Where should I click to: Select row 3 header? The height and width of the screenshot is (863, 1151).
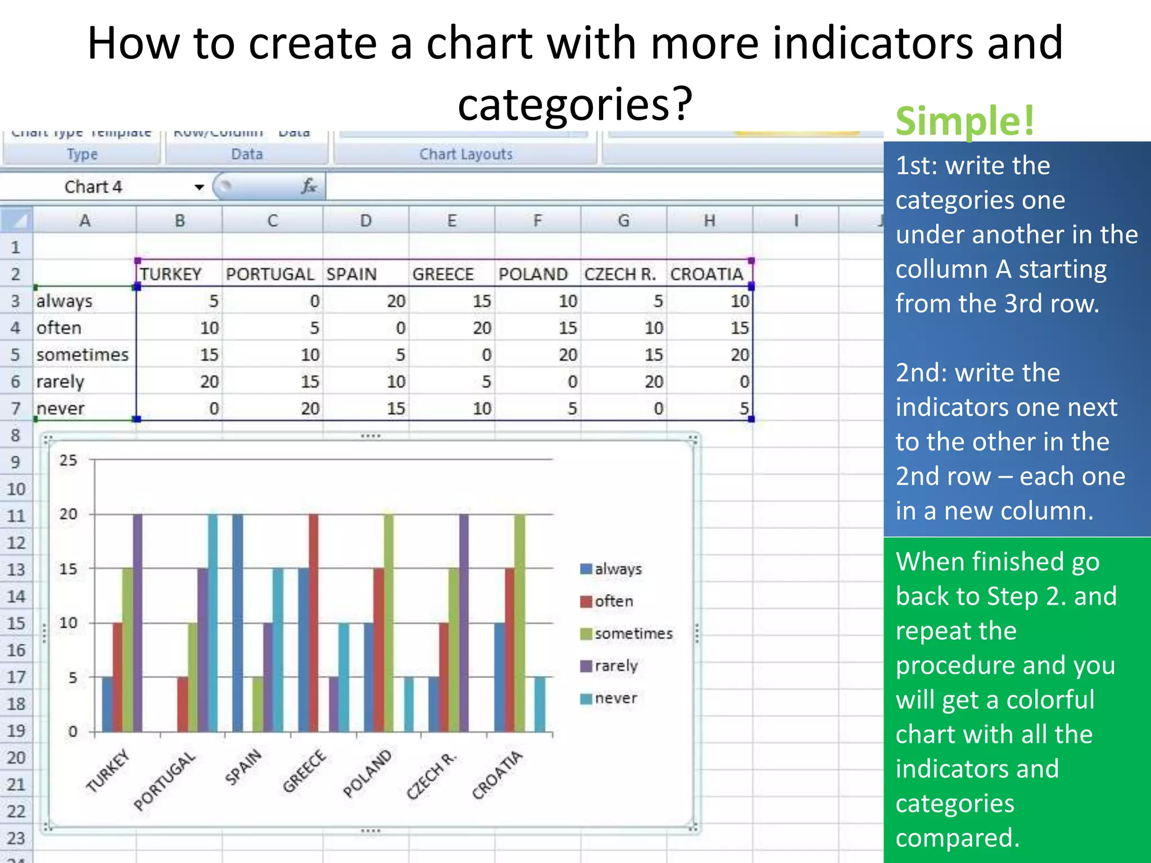pyautogui.click(x=16, y=301)
